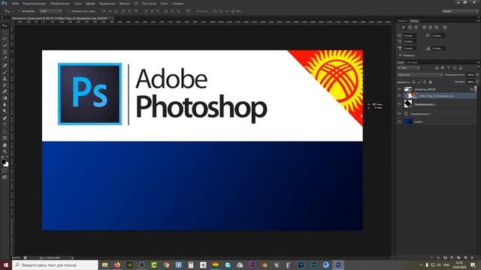Viewport: 481px width, 270px height.
Task: Open the Layers panel flyout menu
Action: [478, 62]
